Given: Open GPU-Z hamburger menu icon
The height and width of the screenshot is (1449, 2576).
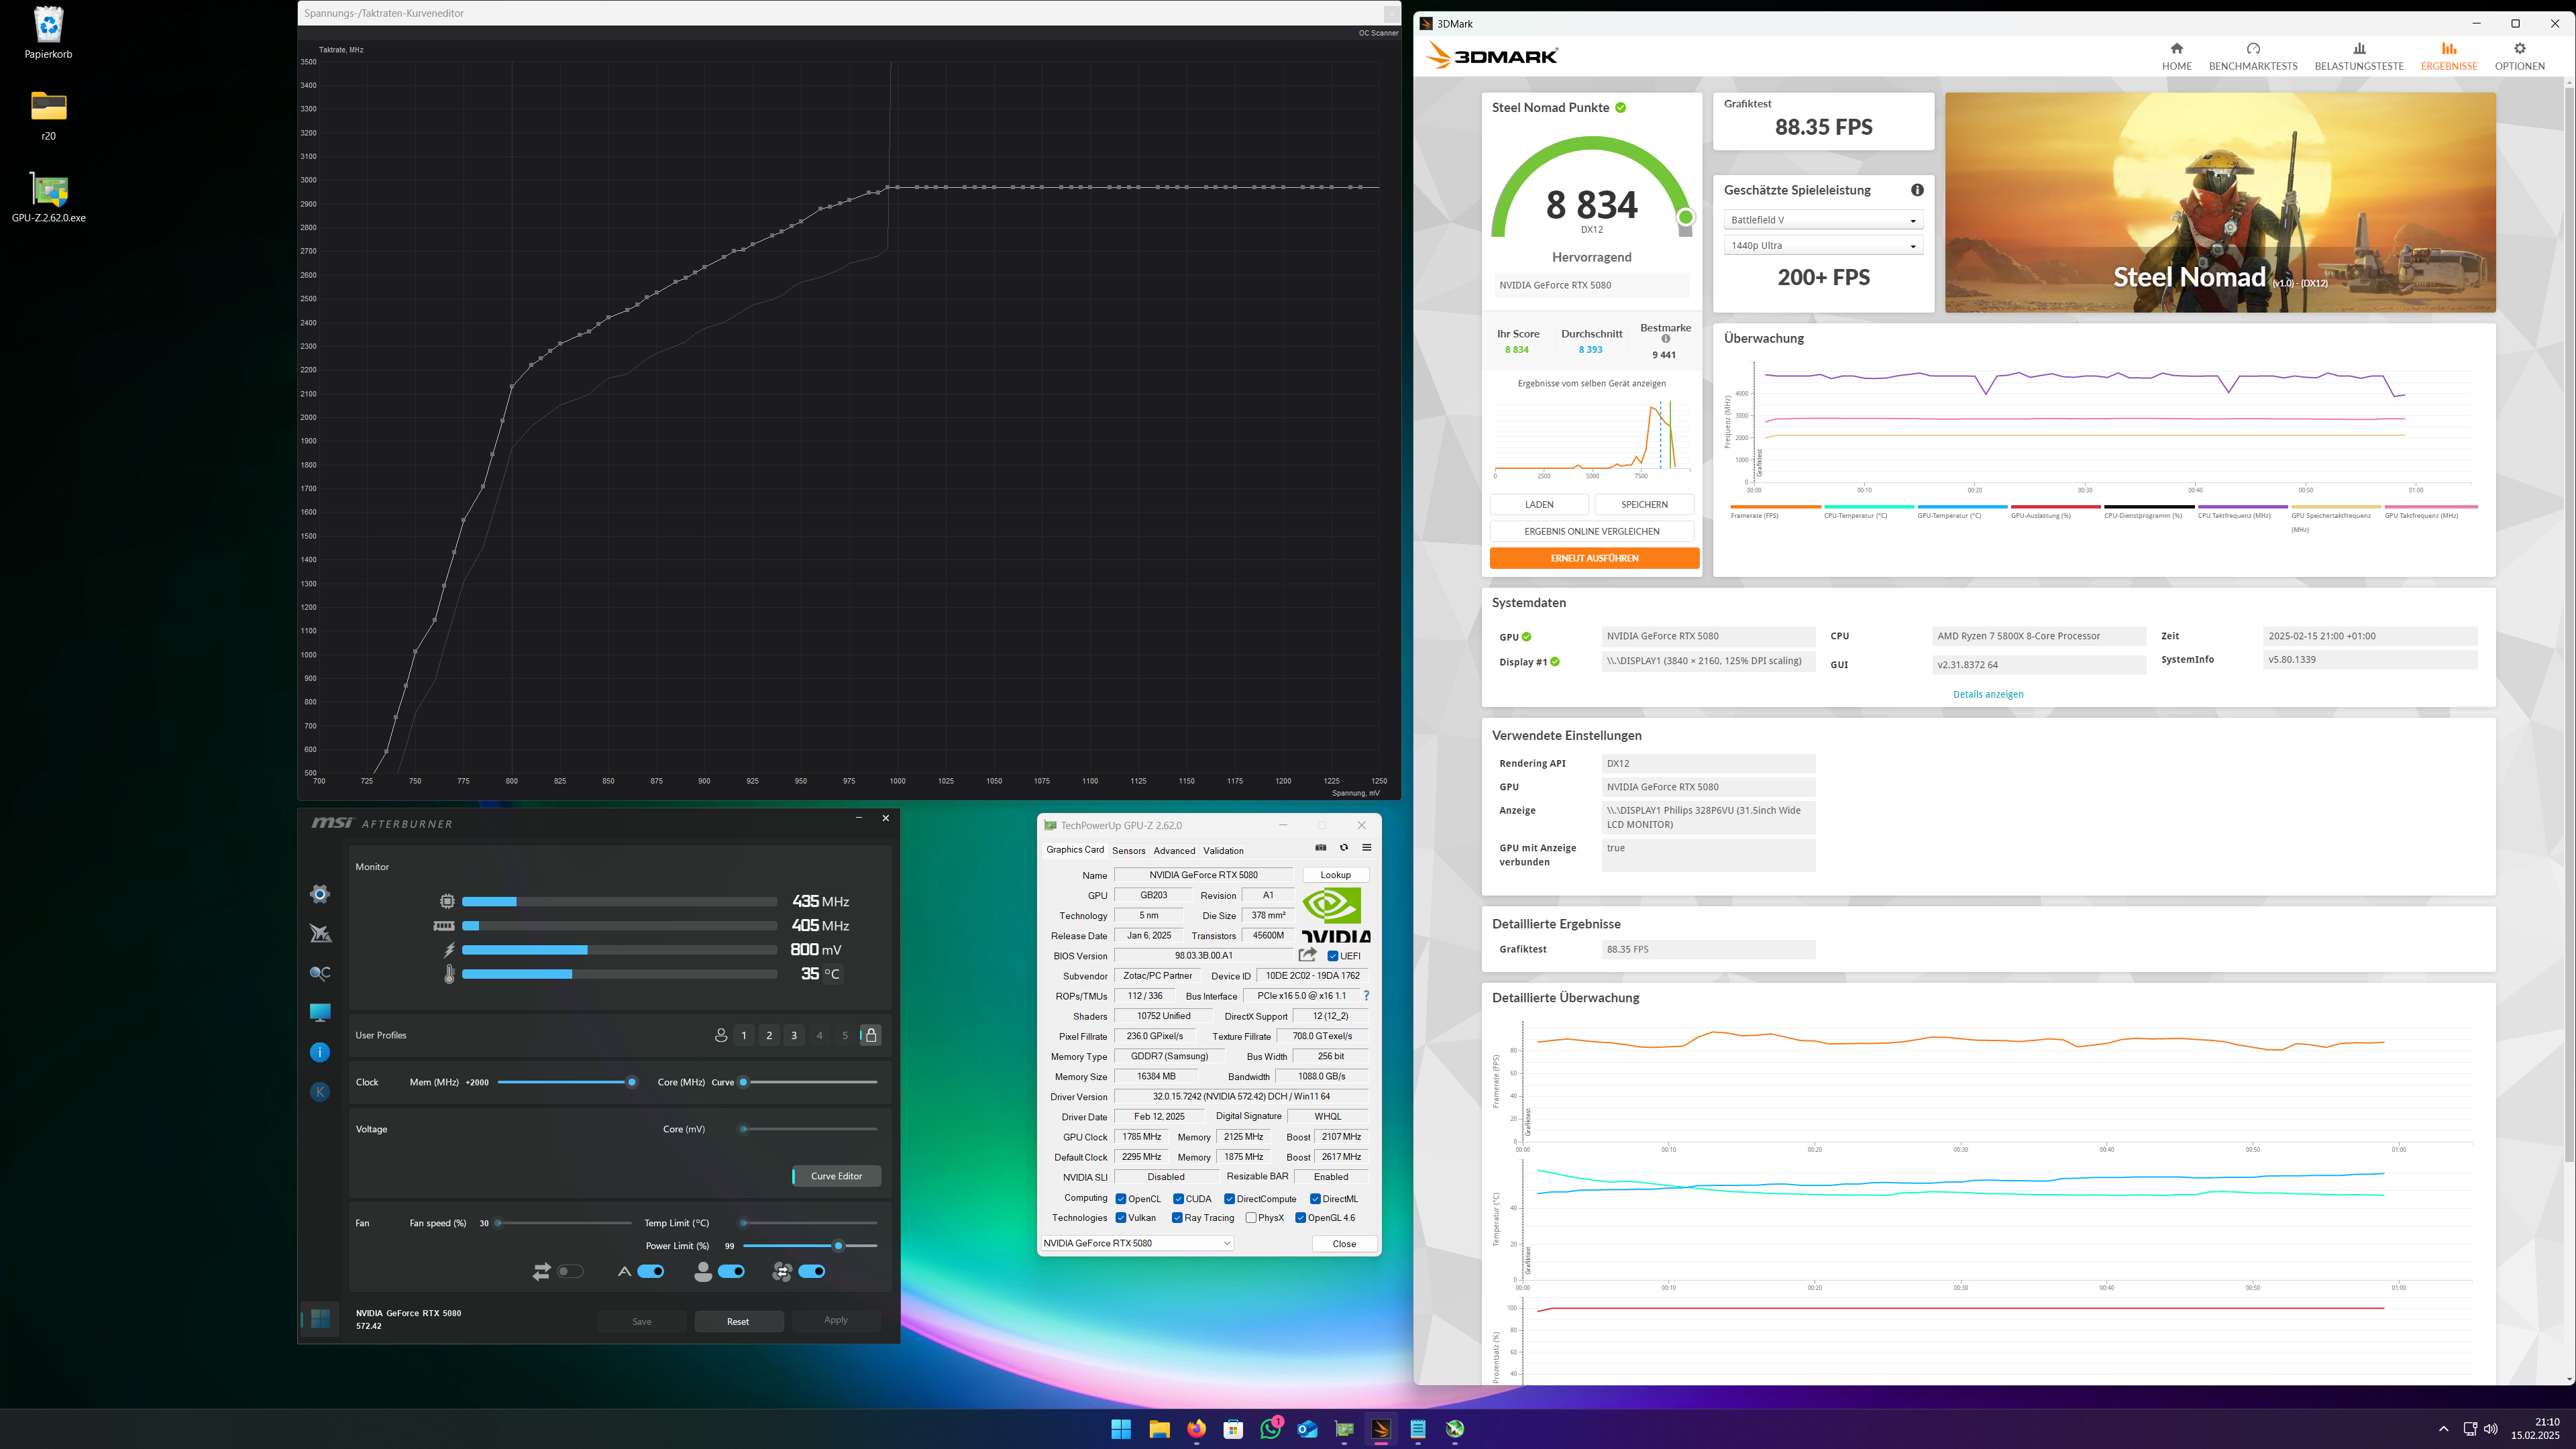Looking at the screenshot, I should coord(1366,848).
